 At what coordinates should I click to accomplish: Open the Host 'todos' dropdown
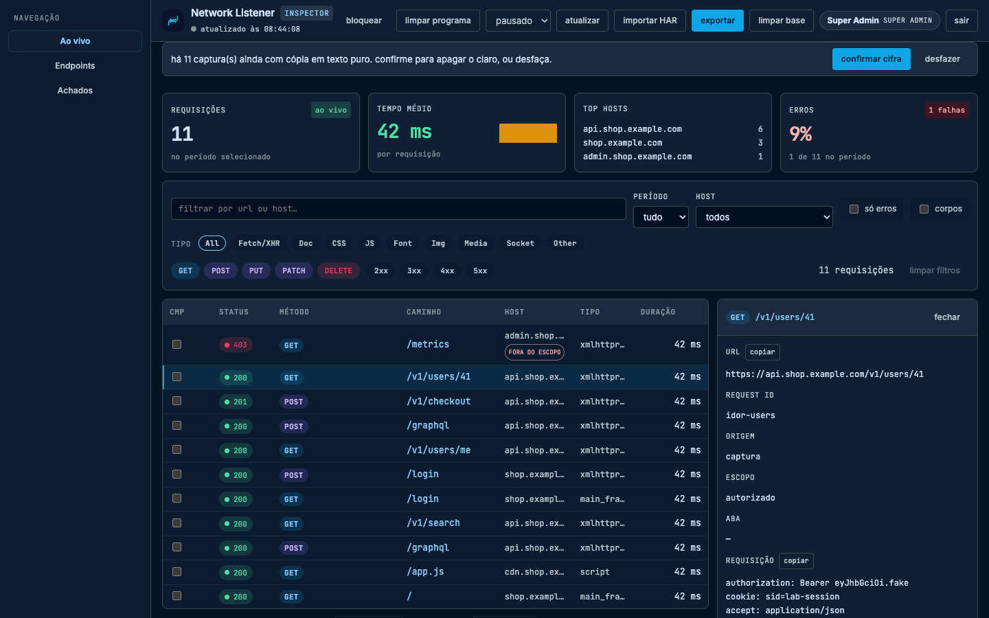764,217
